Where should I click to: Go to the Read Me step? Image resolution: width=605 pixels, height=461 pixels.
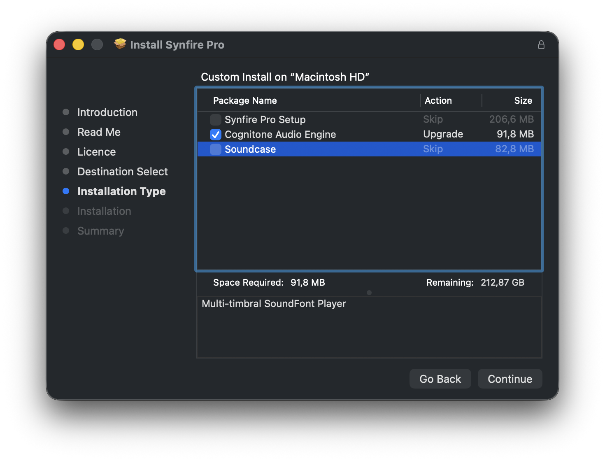(x=99, y=132)
